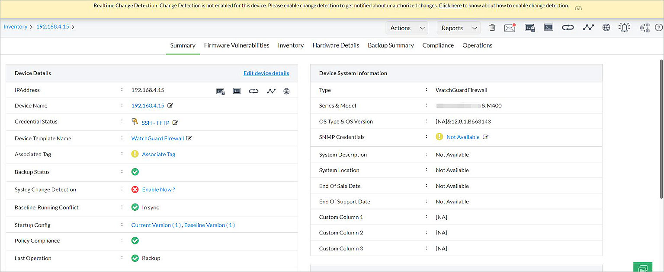Expand the Reports dropdown
The height and width of the screenshot is (272, 664).
[x=458, y=27]
